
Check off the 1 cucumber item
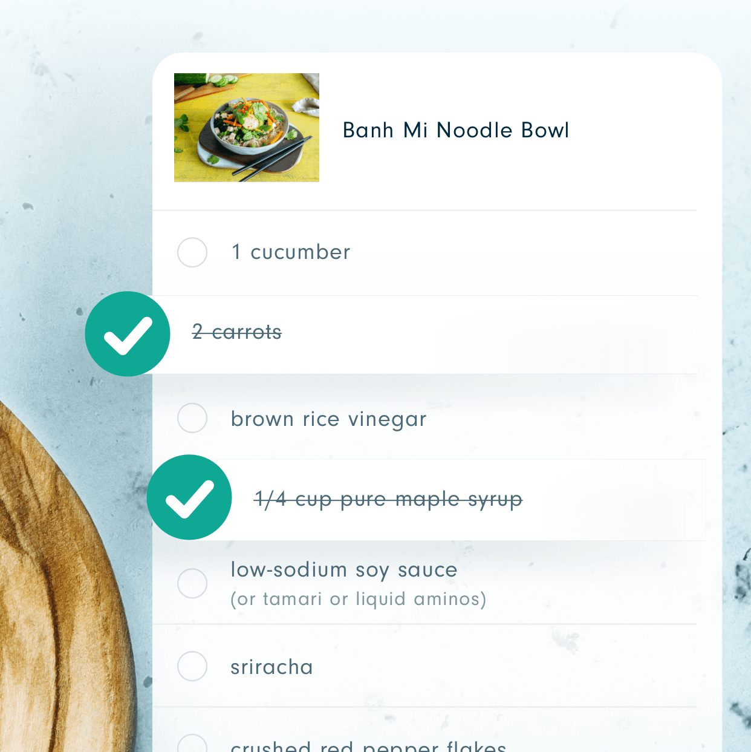192,252
